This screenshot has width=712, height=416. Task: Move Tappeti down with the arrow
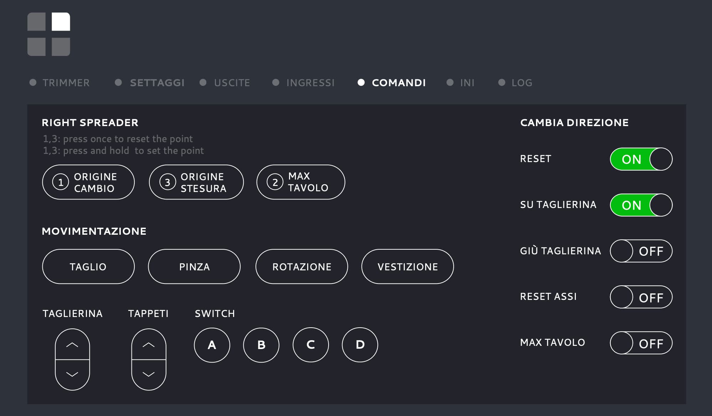149,375
